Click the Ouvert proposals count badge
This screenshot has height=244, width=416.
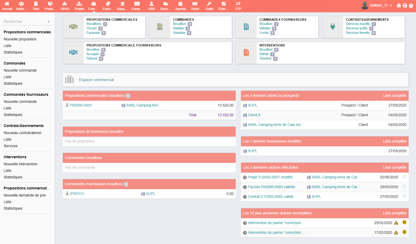[100, 29]
